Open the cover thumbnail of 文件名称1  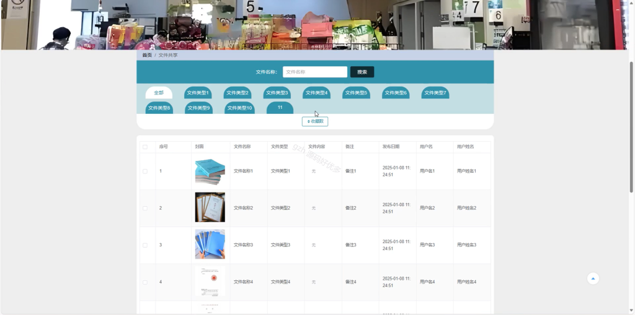tap(210, 171)
